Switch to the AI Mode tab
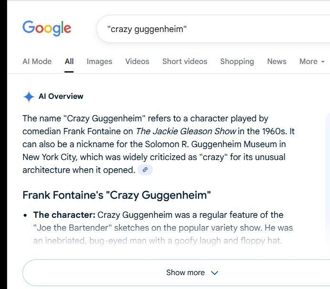The height and width of the screenshot is (289, 330). coord(37,62)
